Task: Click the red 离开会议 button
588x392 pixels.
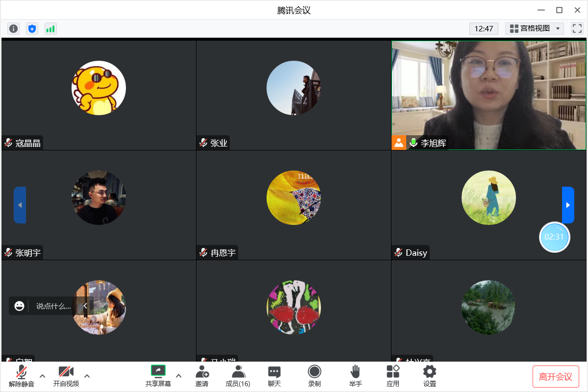Action: [556, 377]
